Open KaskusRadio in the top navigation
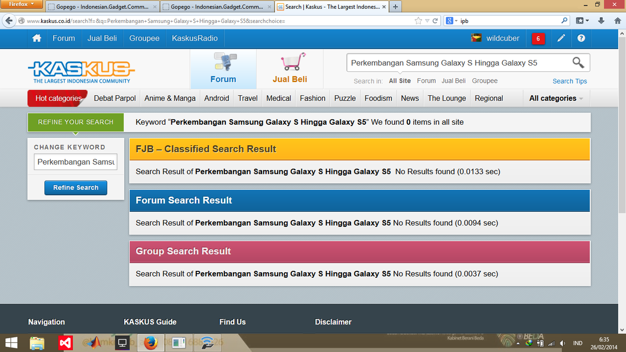The width and height of the screenshot is (626, 352). [x=195, y=38]
